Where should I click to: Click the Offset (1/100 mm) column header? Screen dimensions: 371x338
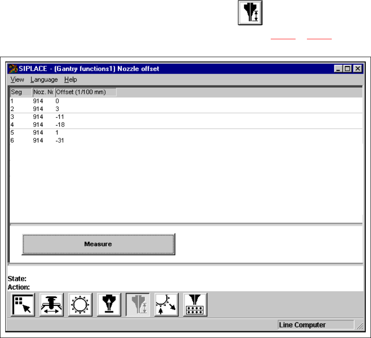point(85,92)
